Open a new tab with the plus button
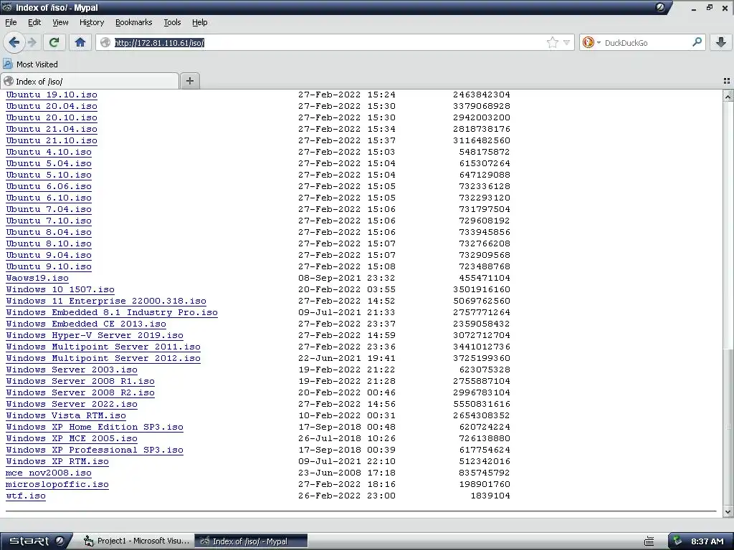 point(189,81)
